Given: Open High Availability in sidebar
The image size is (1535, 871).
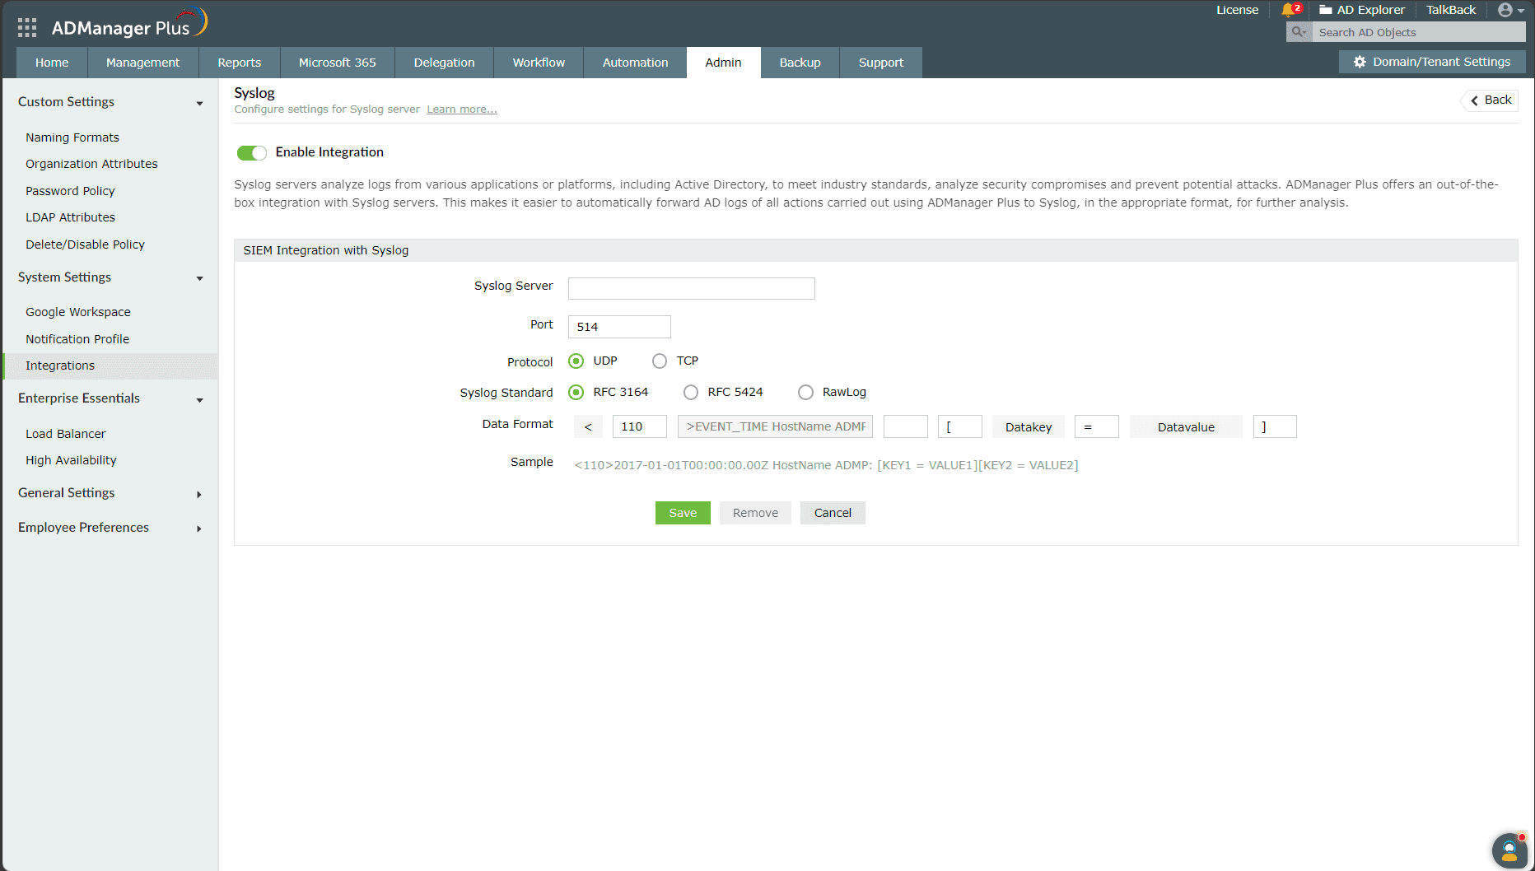Looking at the screenshot, I should pos(71,460).
